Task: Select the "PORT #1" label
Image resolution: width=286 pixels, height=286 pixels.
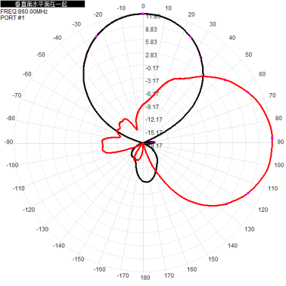Action: tap(13, 17)
